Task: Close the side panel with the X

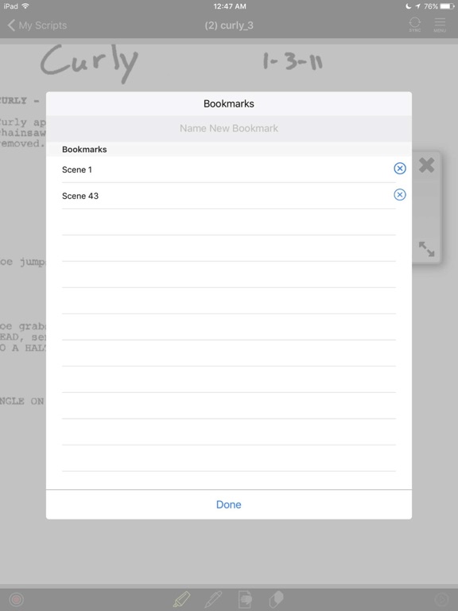Action: [x=427, y=165]
